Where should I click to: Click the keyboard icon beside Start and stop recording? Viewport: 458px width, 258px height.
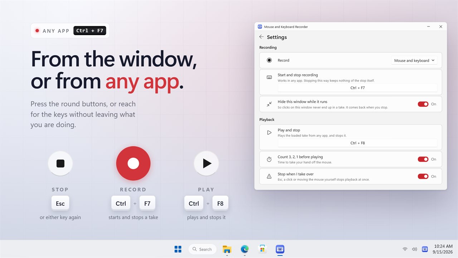pos(269,77)
